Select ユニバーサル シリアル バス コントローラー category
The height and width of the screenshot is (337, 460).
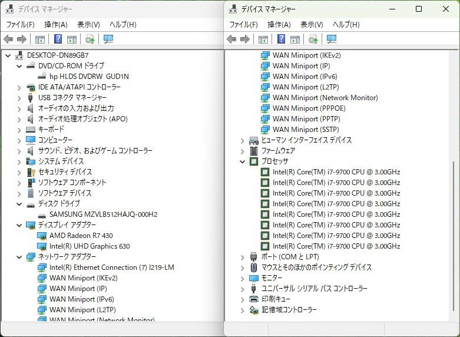pyautogui.click(x=314, y=288)
